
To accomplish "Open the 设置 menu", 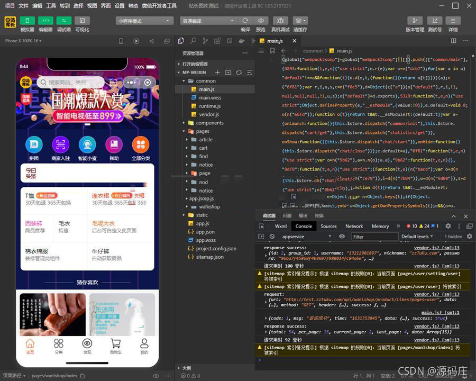I will [x=120, y=5].
